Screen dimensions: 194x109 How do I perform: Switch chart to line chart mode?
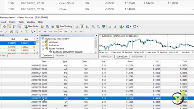(x=87, y=27)
